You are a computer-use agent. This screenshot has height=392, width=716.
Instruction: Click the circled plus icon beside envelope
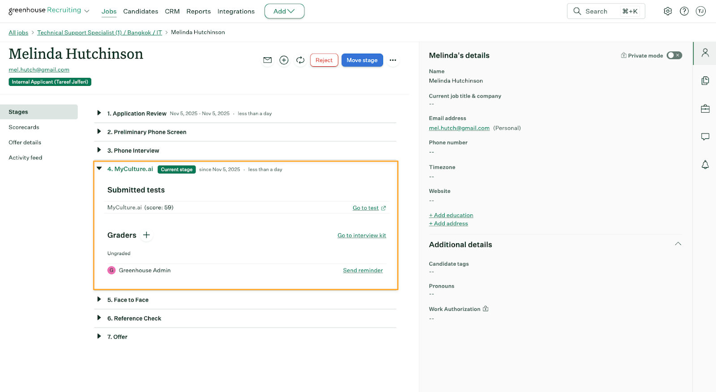pos(284,60)
